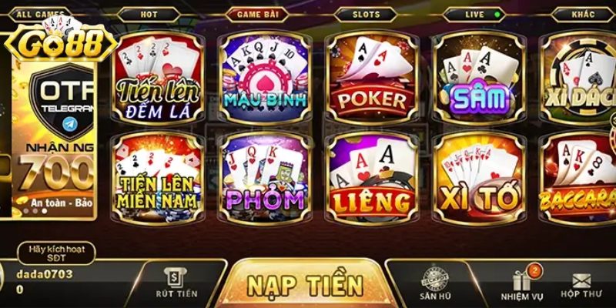Open the Hộp Thư mailbox
Viewport: 616px width, 308px height.
[581, 285]
